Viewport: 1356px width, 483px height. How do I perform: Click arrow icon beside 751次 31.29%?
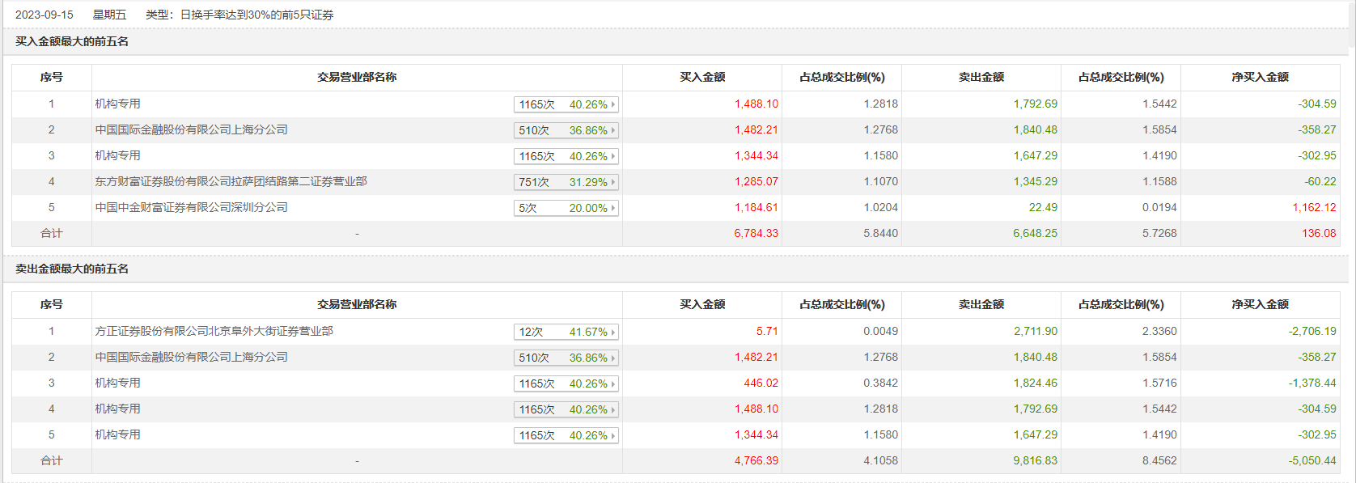(613, 182)
